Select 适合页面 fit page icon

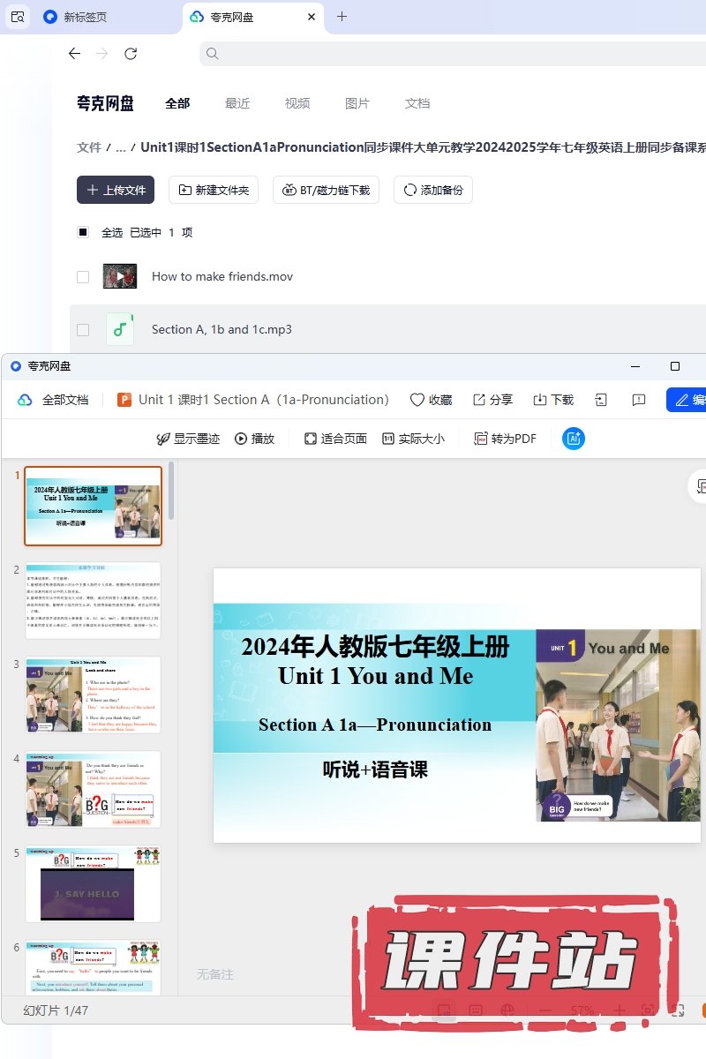(x=311, y=439)
